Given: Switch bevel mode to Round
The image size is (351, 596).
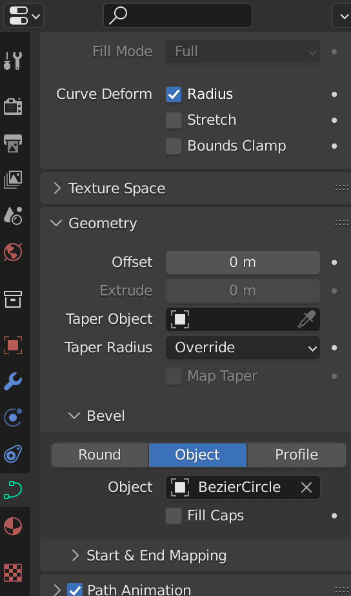Looking at the screenshot, I should [100, 455].
